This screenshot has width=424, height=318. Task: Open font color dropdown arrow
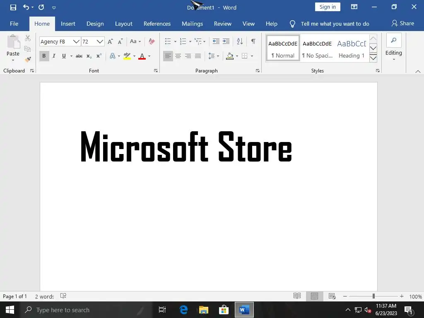click(x=149, y=56)
